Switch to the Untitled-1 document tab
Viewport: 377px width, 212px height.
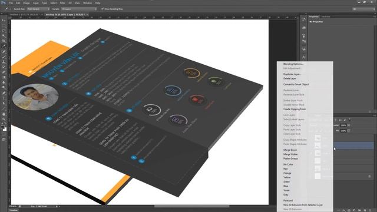coord(25,15)
